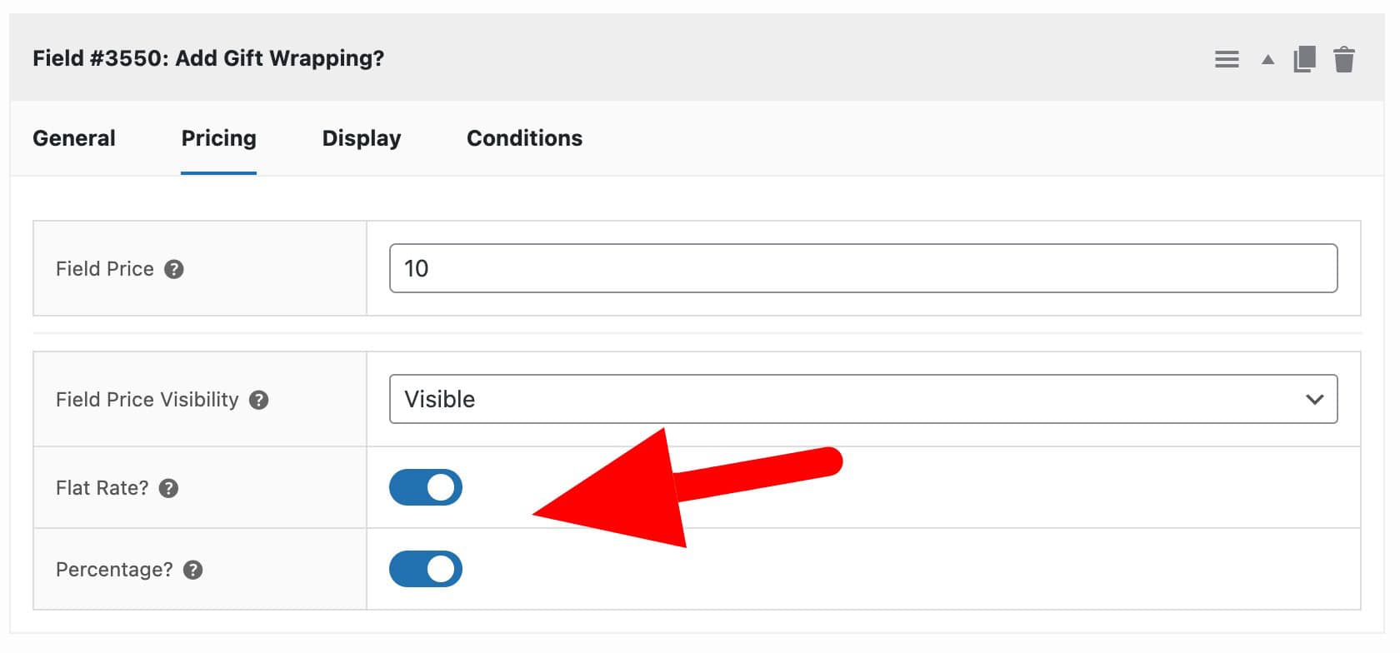Select the Pricing tab

[x=217, y=137]
